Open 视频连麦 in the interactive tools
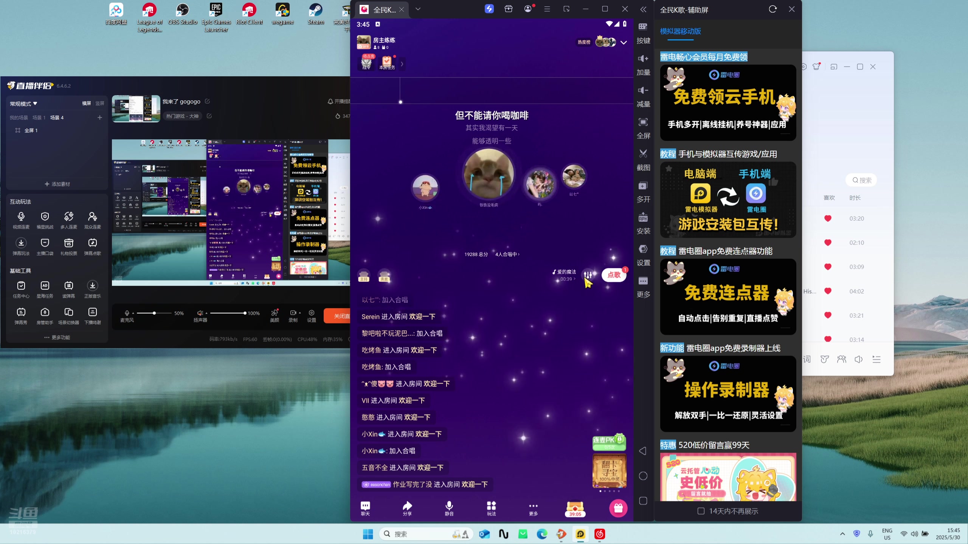The image size is (968, 544). [21, 220]
